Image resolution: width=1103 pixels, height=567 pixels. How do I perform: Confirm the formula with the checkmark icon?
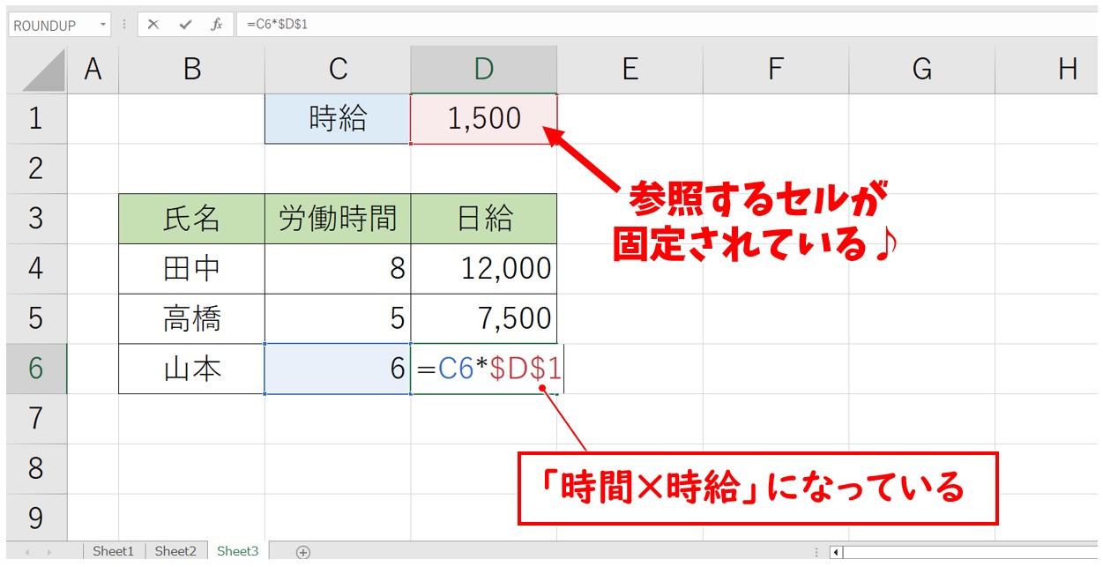coord(185,25)
